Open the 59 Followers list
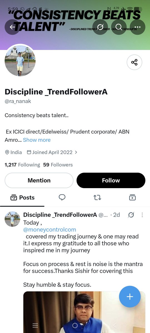 coord(58,165)
